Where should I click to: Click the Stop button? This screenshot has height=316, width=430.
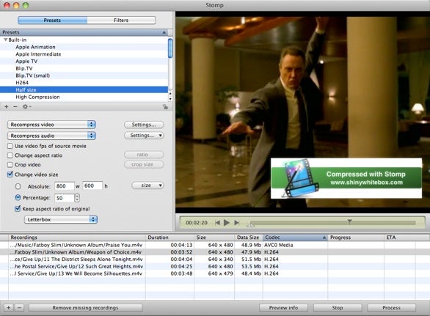point(338,308)
